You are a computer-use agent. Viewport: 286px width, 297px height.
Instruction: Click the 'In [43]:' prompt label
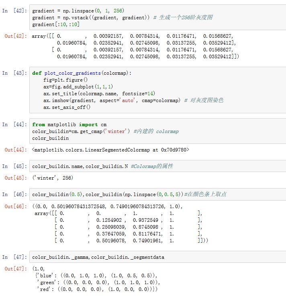14,73
